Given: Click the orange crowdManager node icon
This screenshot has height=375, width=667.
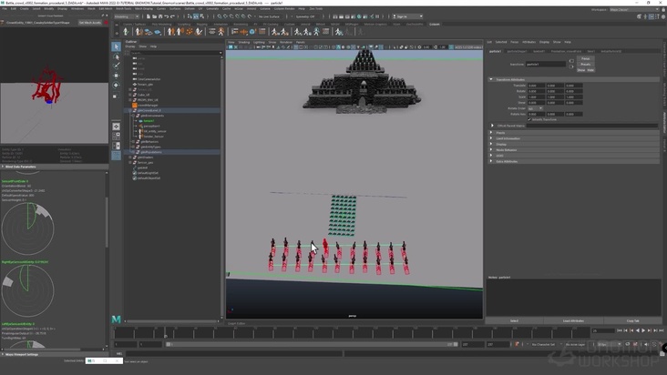Looking at the screenshot, I should pyautogui.click(x=135, y=105).
